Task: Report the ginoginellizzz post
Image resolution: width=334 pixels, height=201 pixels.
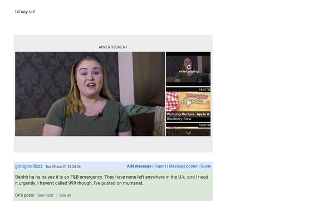Action: pyautogui.click(x=160, y=166)
